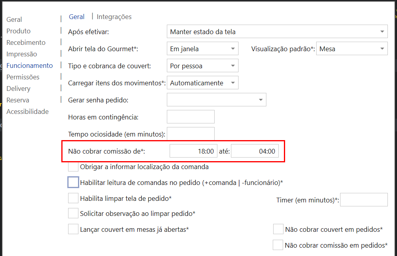Focus the 18:00 commission start time field
The image size is (397, 256).
194,151
